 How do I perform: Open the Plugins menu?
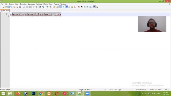(56, 4)
